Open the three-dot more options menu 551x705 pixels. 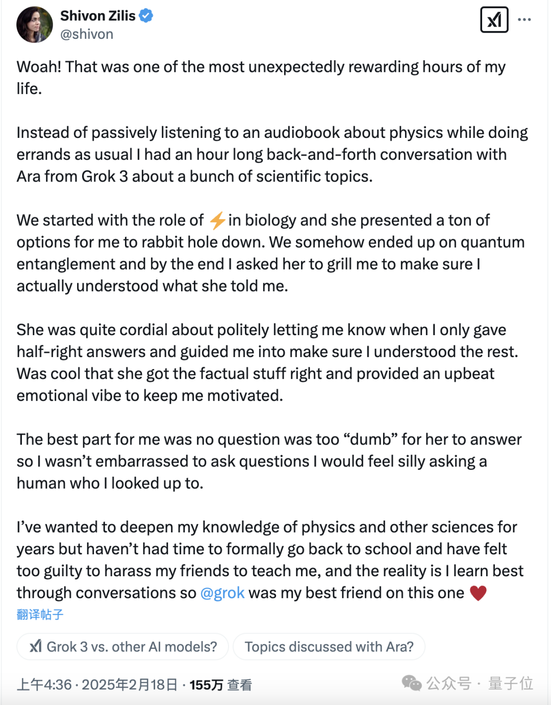coord(524,20)
